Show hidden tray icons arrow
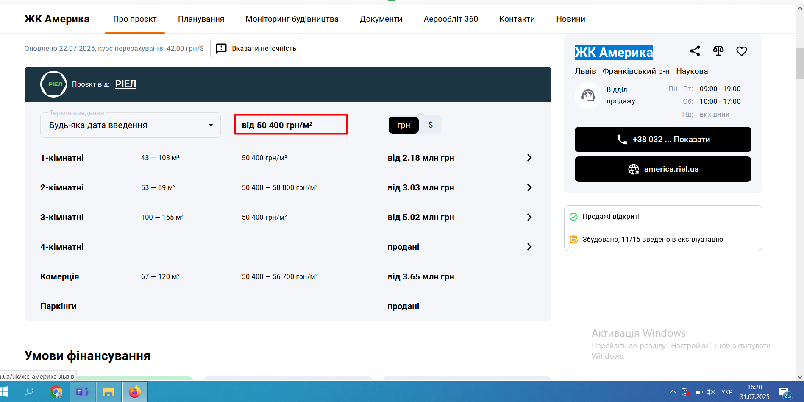Screen dimensions: 804x402 673,392
